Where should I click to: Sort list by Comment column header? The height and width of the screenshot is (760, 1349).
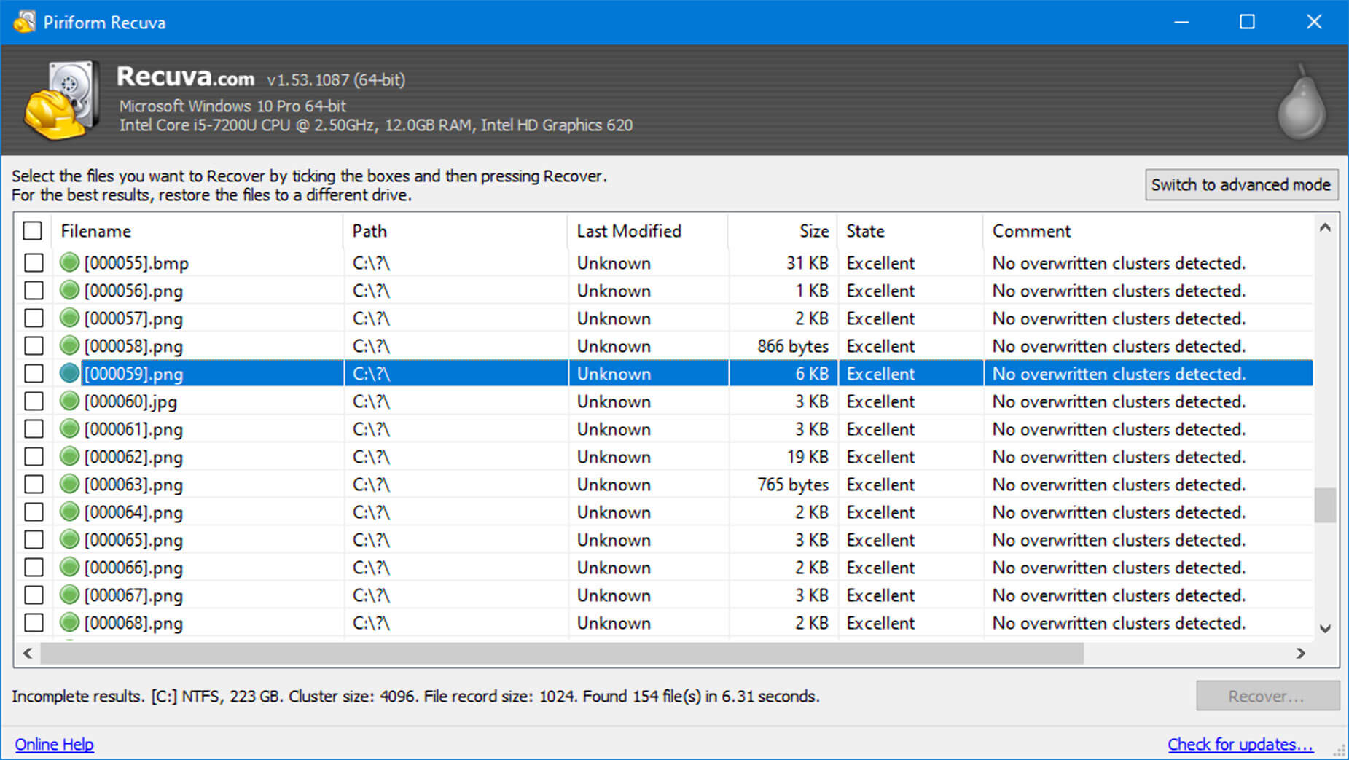(x=1148, y=231)
